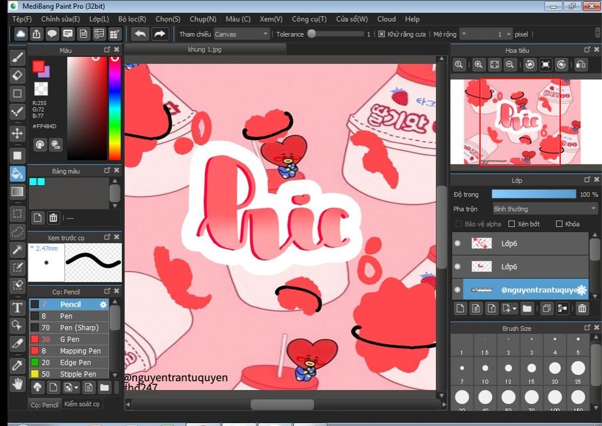Create a new layer folder
This screenshot has height=426, width=602.
(x=527, y=308)
